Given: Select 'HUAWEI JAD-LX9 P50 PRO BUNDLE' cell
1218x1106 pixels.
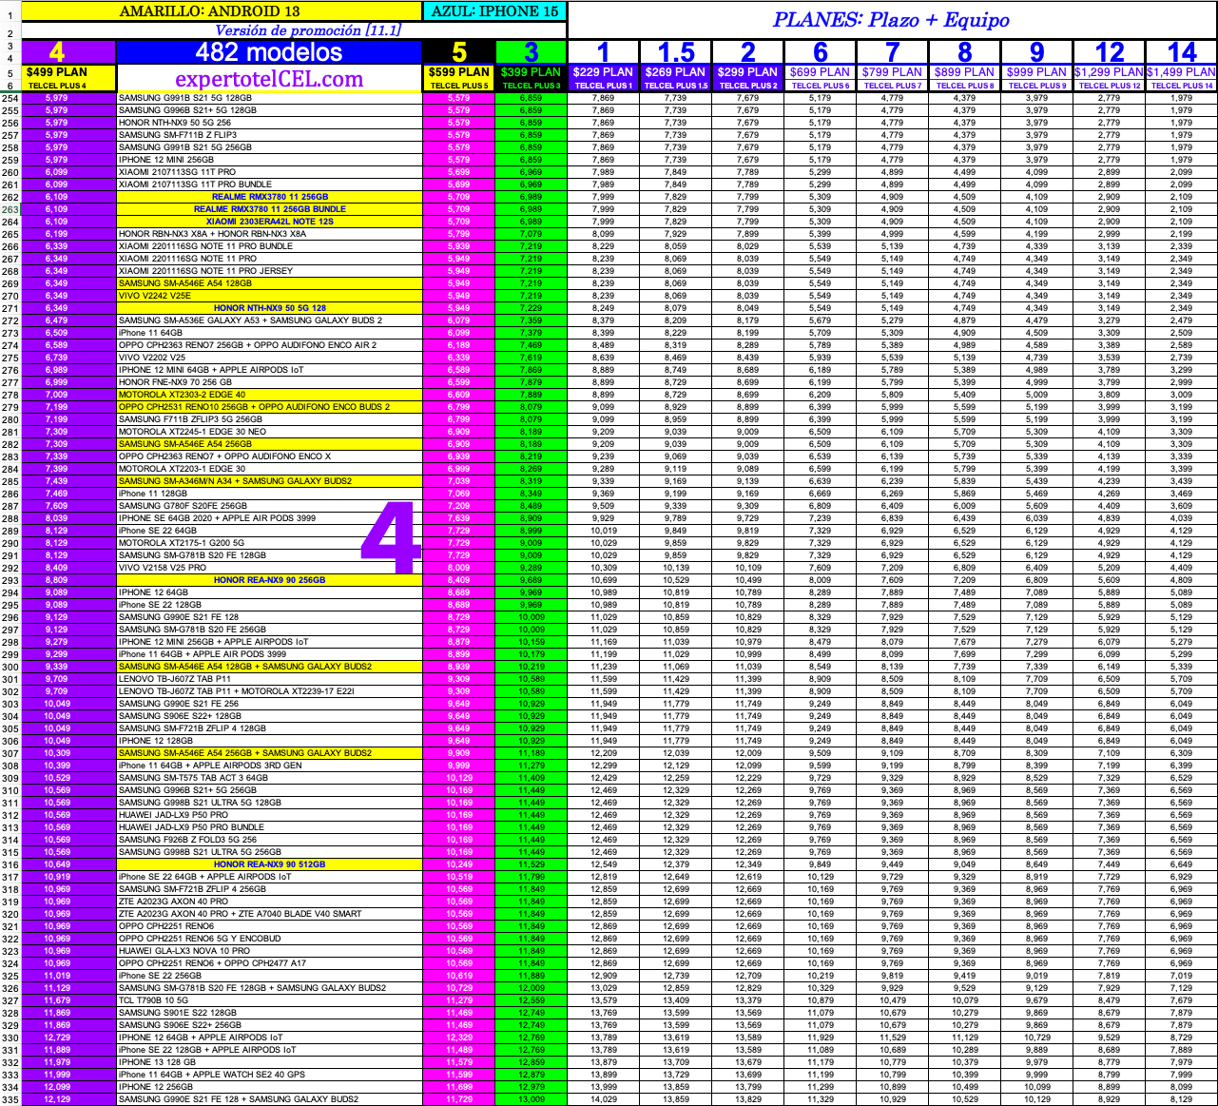Looking at the screenshot, I should [269, 827].
